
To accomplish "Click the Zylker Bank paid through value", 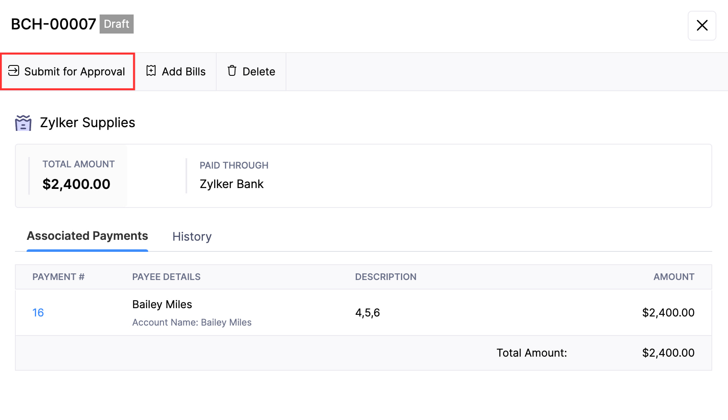I will coord(231,184).
